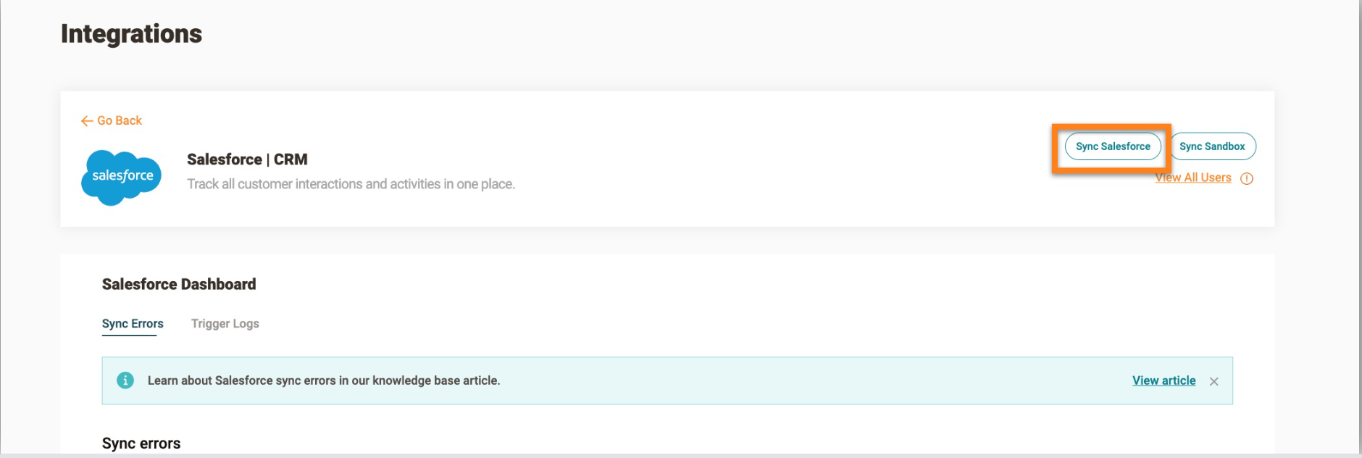Click the Salesforce Dashboard heading
Image resolution: width=1362 pixels, height=458 pixels.
pyautogui.click(x=179, y=284)
